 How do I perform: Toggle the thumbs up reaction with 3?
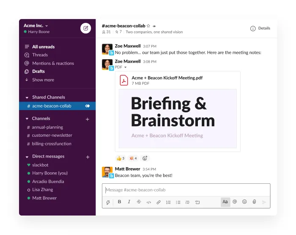pyautogui.click(x=121, y=158)
